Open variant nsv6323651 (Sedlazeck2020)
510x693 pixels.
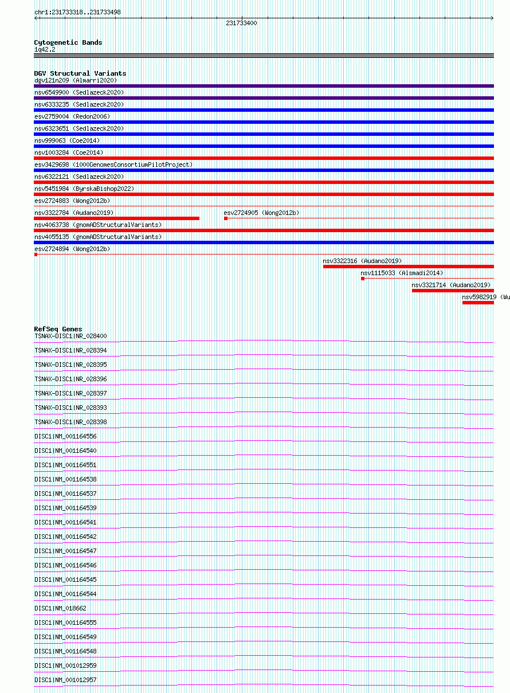click(79, 128)
